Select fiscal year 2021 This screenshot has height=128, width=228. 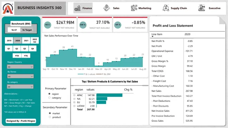26,41
